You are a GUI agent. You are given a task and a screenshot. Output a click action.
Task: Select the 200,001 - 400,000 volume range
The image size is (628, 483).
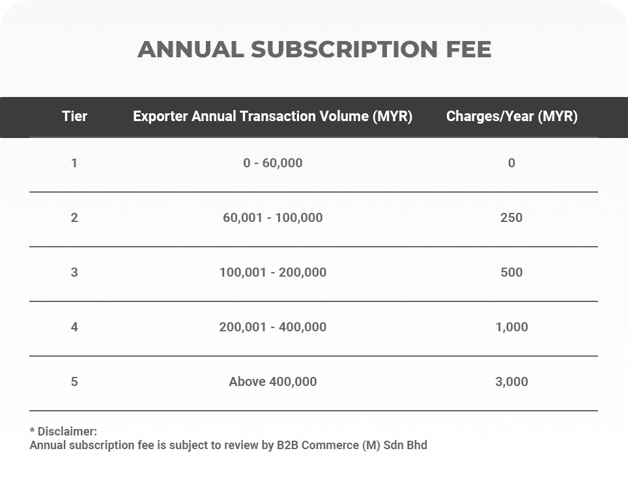pyautogui.click(x=272, y=327)
